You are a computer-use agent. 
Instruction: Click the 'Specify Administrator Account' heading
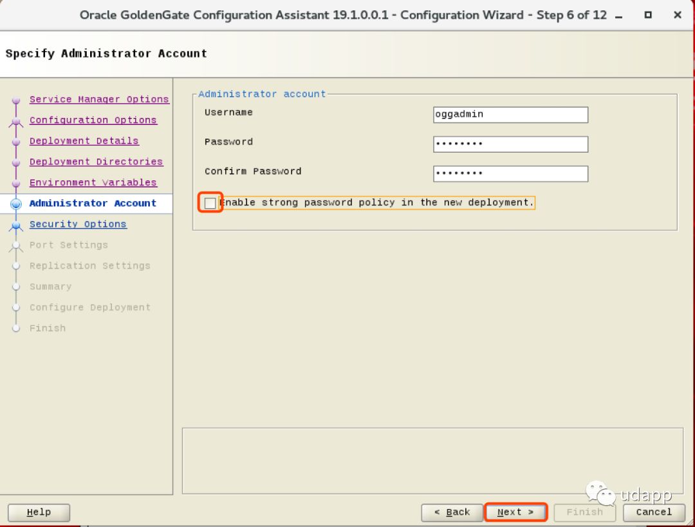pos(106,53)
